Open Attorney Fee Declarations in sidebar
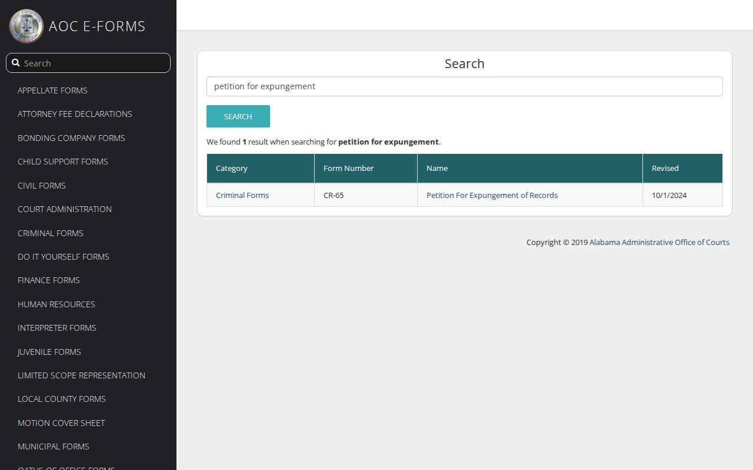This screenshot has height=470, width=753. tap(75, 114)
